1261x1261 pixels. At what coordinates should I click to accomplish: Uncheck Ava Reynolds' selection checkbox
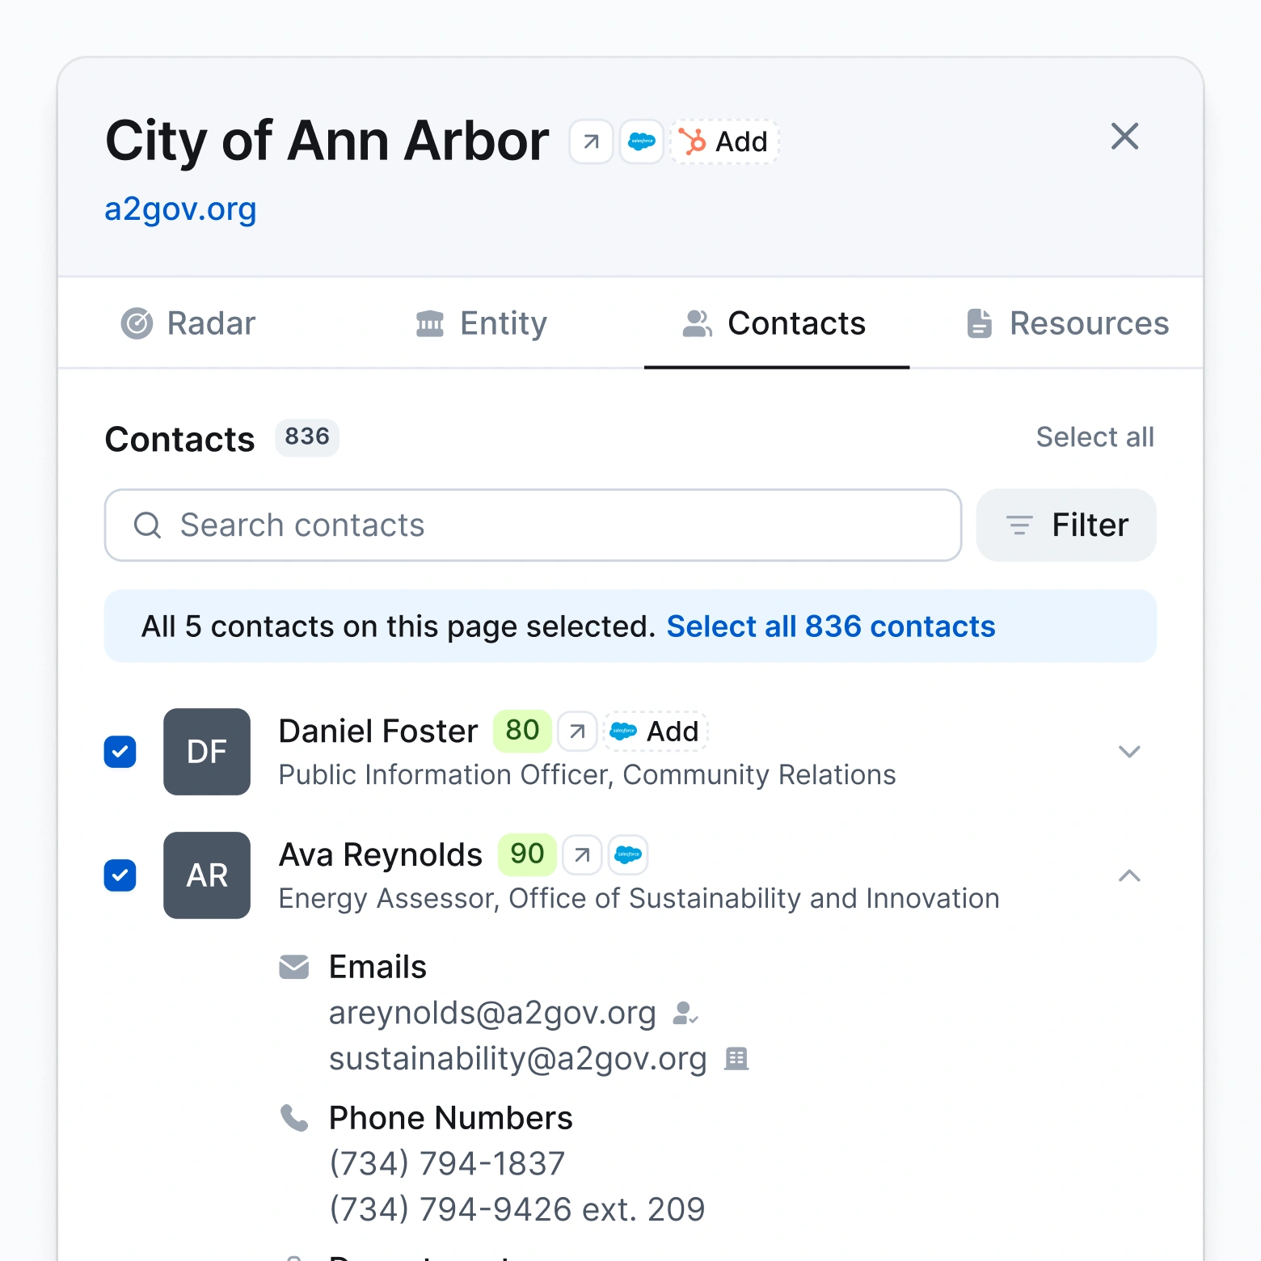point(120,875)
